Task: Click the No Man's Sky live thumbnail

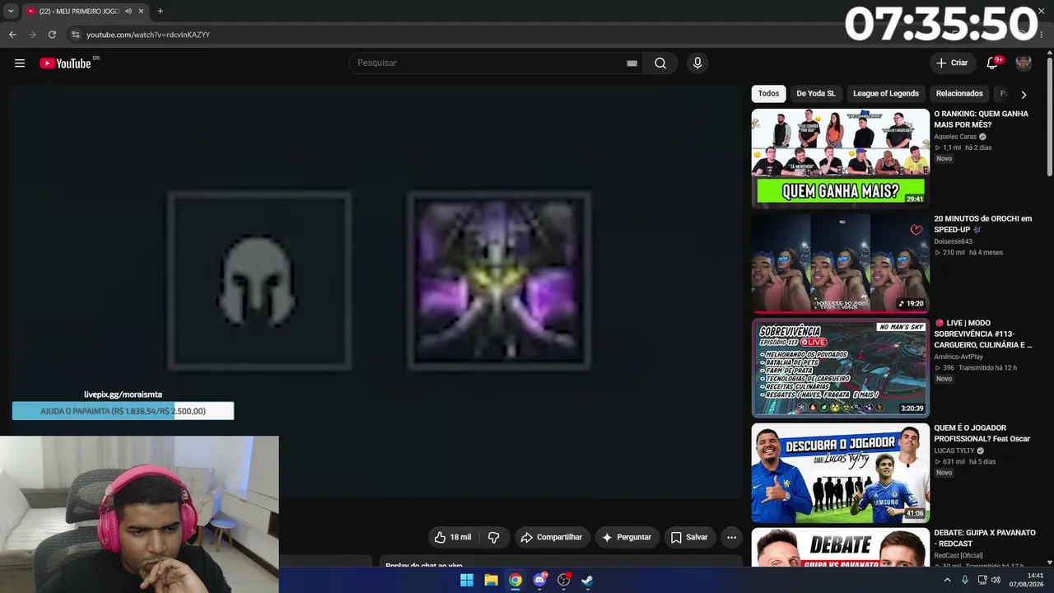Action: [x=841, y=367]
